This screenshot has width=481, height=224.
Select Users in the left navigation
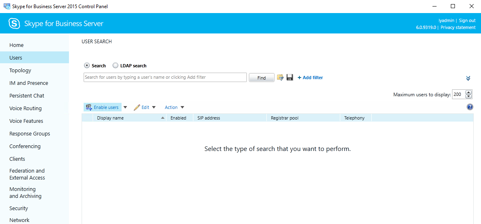point(34,58)
